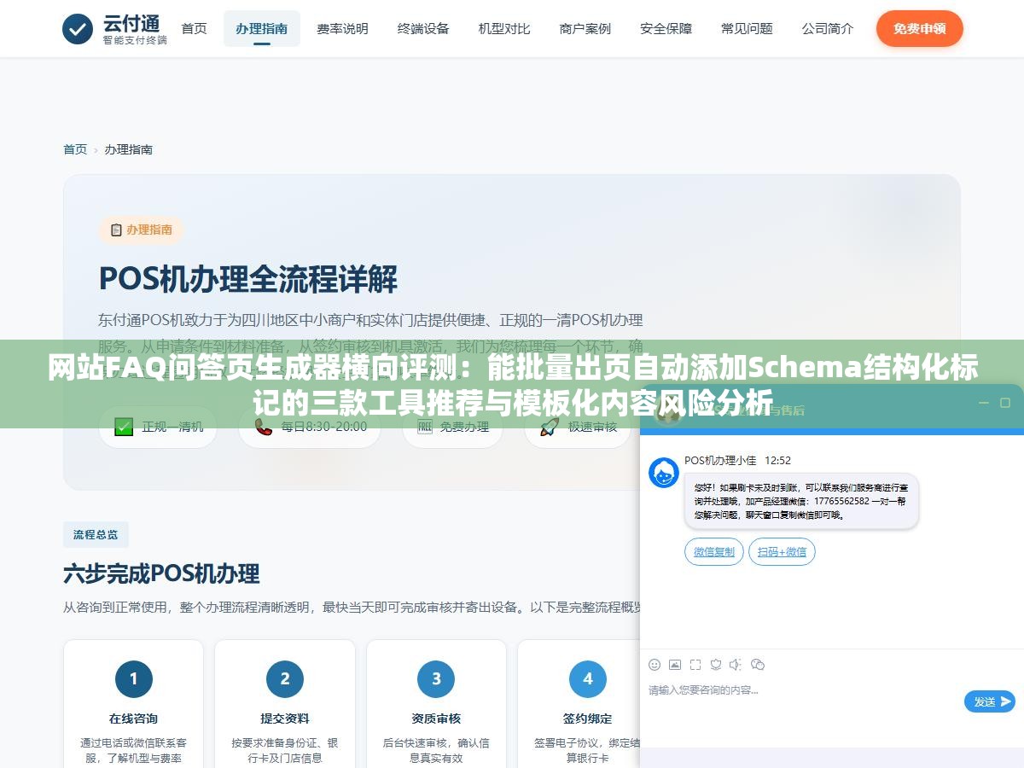Click the 流程总览 tag
Image resolution: width=1024 pixels, height=768 pixels.
click(96, 534)
